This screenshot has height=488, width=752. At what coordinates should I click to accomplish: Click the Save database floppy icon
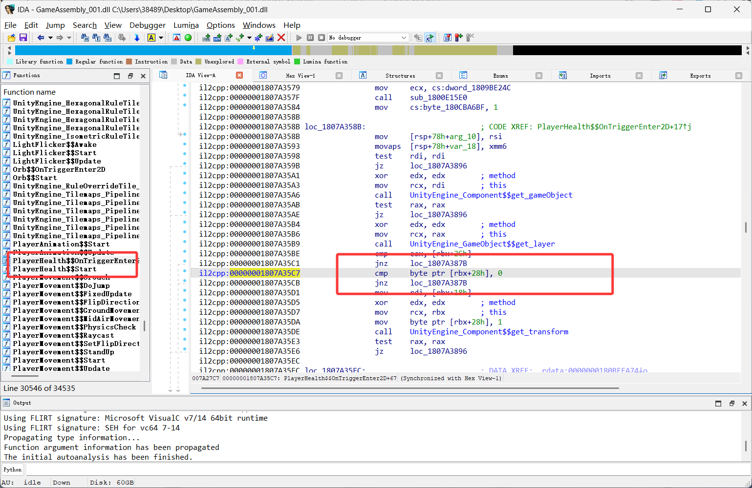[x=23, y=38]
